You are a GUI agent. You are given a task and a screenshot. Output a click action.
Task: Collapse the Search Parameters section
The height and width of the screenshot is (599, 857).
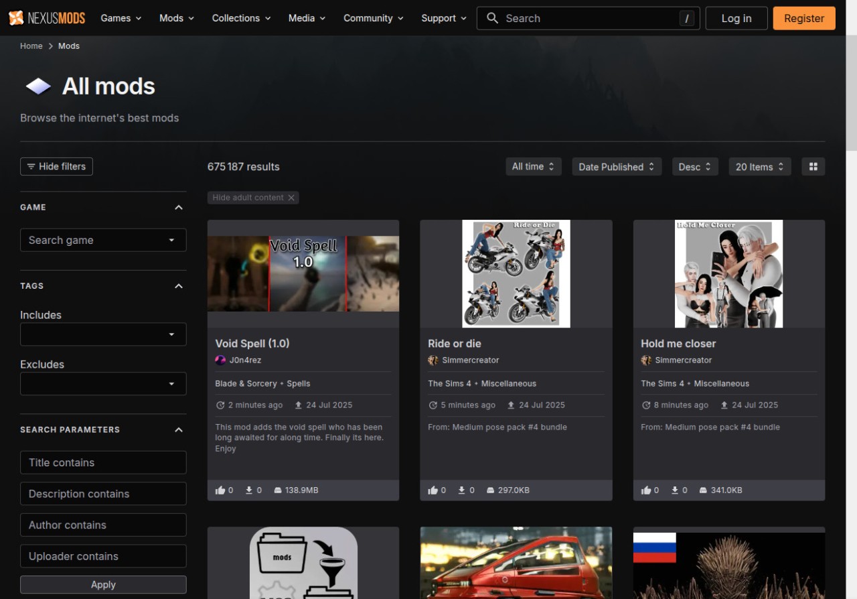179,430
